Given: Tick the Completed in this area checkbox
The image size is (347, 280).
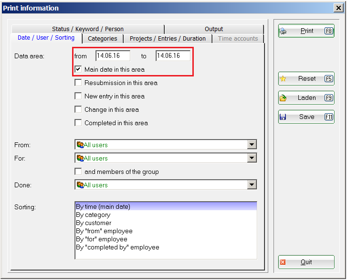Looking at the screenshot, I should (x=78, y=123).
